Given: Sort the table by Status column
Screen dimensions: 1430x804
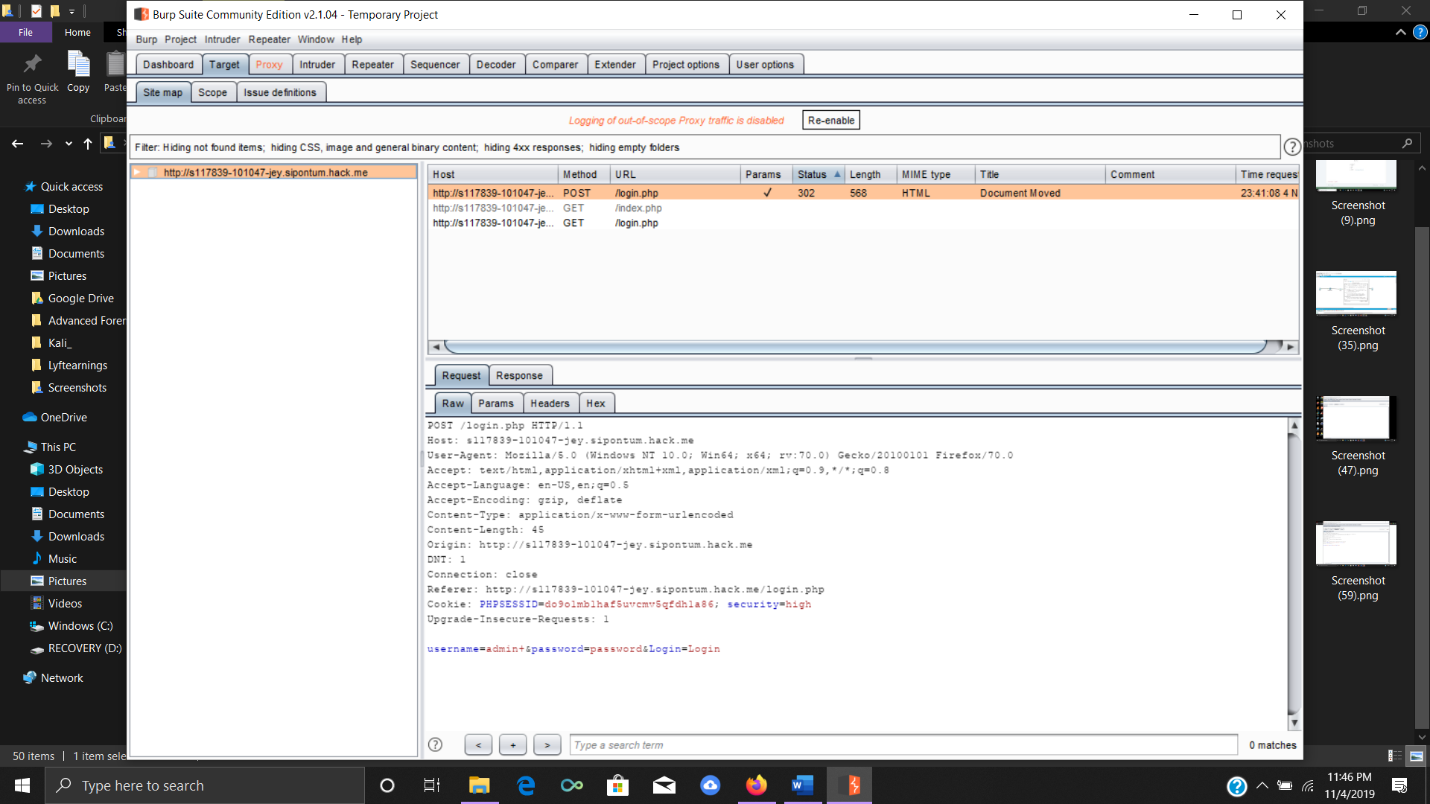Looking at the screenshot, I should pos(818,174).
